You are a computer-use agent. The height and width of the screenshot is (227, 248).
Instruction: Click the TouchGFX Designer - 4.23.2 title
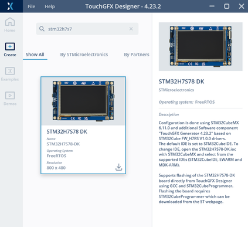(x=123, y=6)
